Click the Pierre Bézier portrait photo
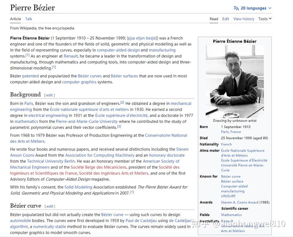Screen dimensions: 293x237 click(235, 81)
